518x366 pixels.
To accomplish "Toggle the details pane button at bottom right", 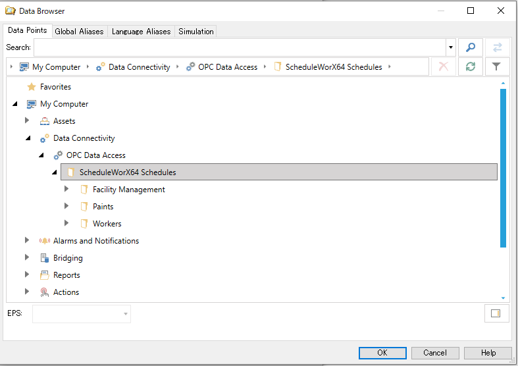I will click(x=496, y=314).
